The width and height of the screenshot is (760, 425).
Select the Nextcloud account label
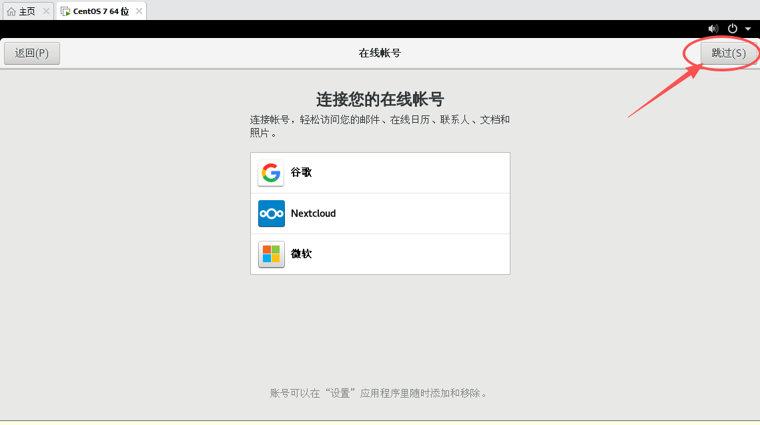(x=313, y=214)
